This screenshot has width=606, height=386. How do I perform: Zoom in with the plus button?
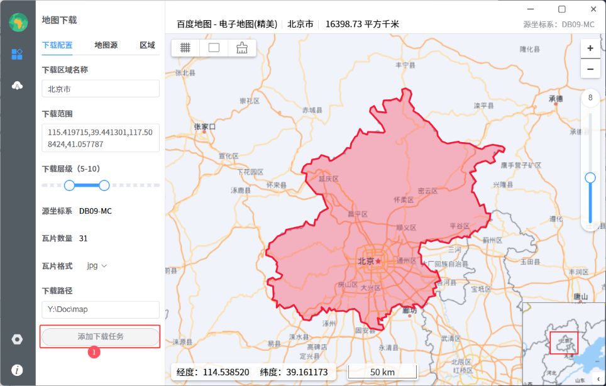590,48
